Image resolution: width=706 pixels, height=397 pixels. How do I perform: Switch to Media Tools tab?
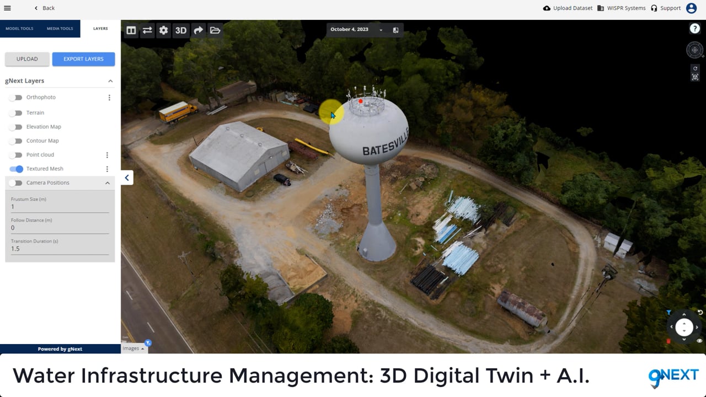tap(60, 29)
